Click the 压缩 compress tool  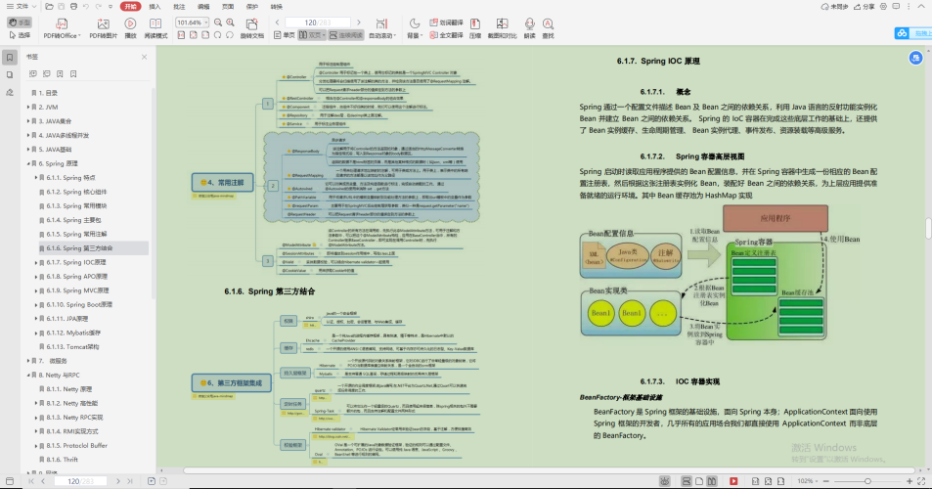[x=475, y=28]
